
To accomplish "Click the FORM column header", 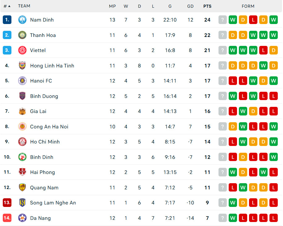I will 248,6.
